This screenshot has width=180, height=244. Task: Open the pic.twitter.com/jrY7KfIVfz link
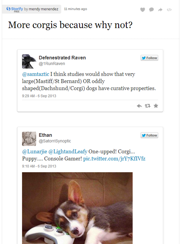[114, 159]
